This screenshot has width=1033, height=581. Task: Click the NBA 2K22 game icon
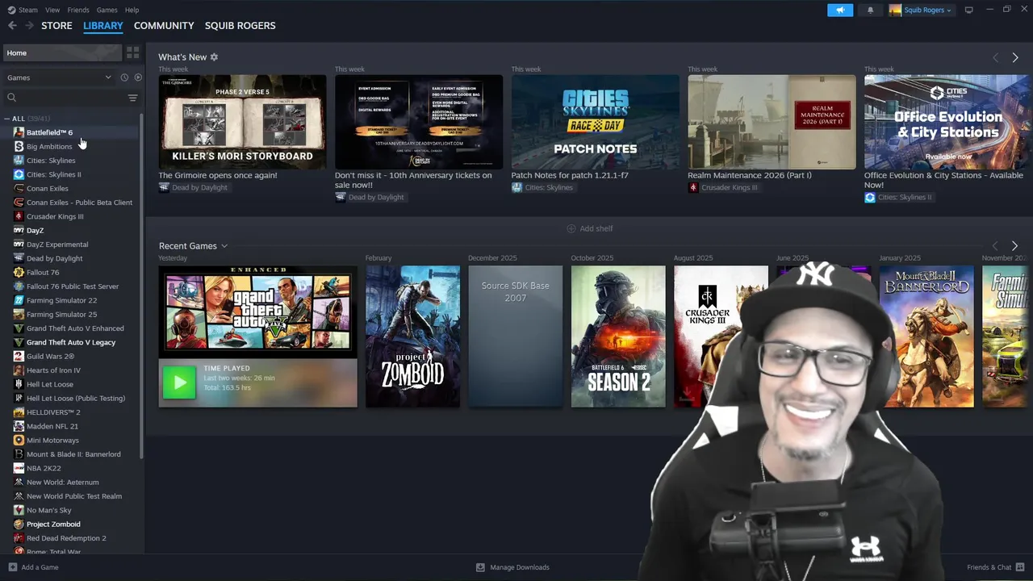pyautogui.click(x=19, y=468)
